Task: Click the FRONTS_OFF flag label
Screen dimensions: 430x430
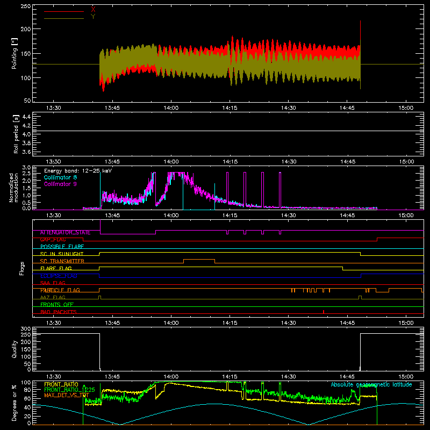Action: pos(57,305)
